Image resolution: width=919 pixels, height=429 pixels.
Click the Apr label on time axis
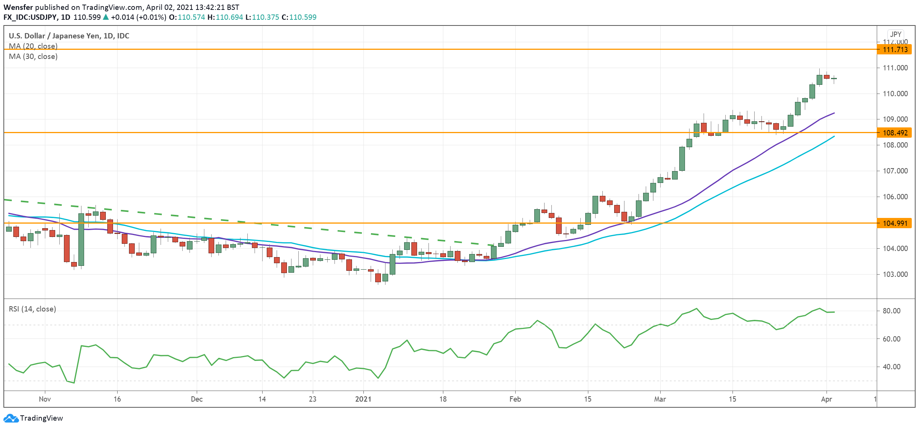[x=826, y=399]
